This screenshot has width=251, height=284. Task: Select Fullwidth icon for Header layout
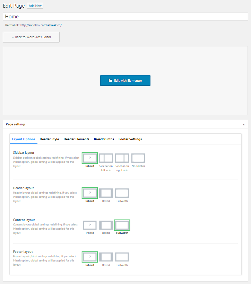point(122,193)
